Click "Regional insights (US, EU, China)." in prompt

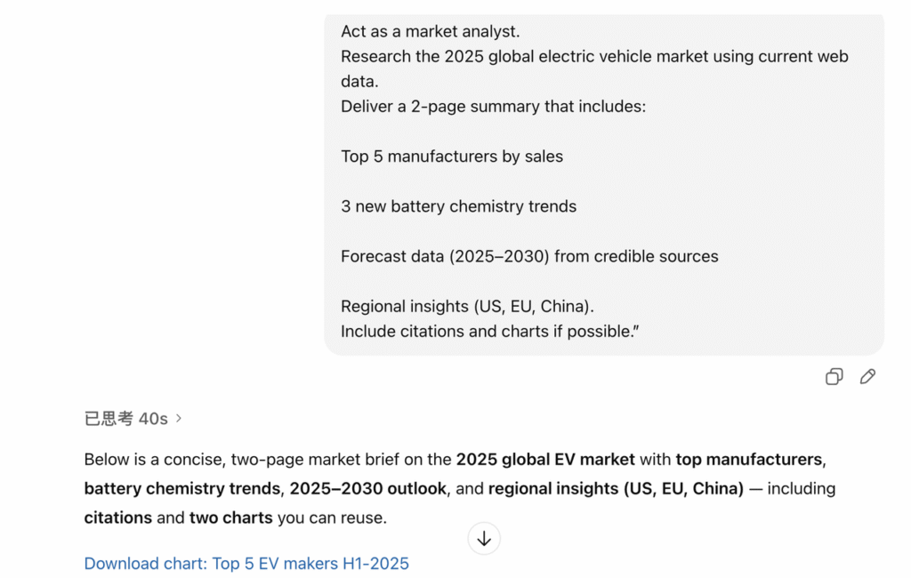(467, 306)
